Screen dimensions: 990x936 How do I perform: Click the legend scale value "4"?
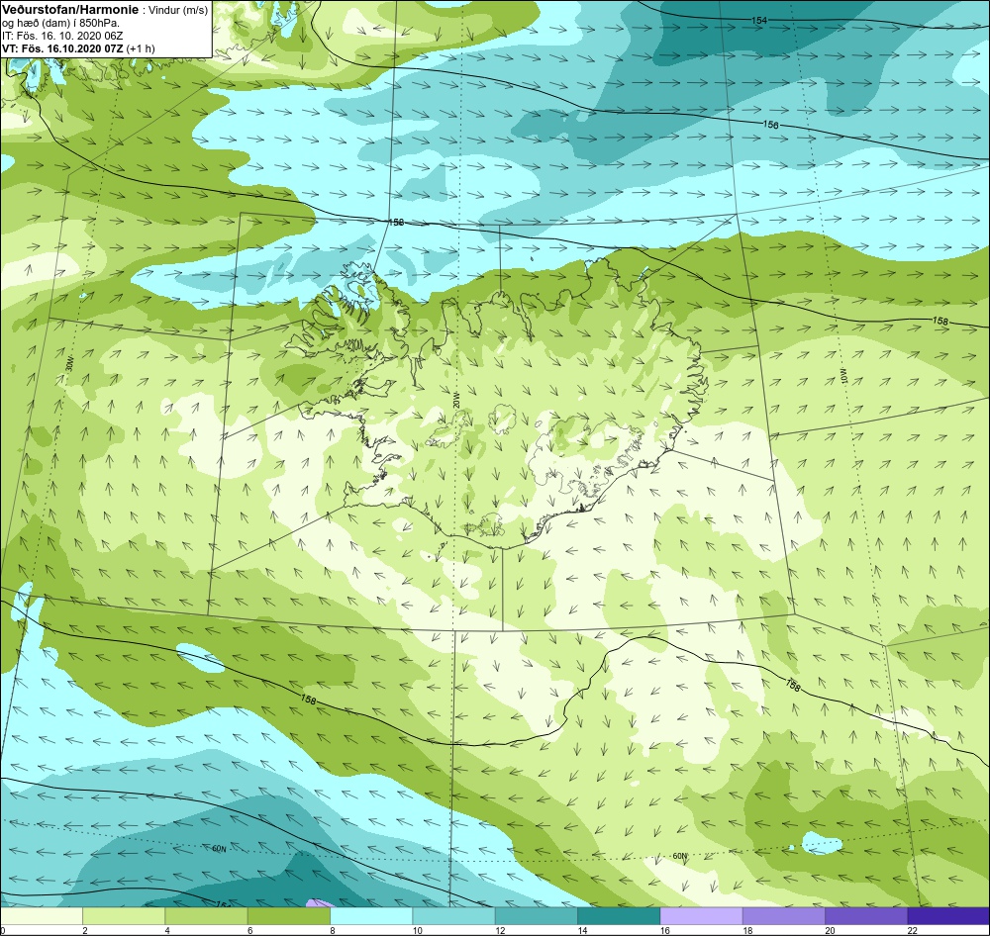167,930
